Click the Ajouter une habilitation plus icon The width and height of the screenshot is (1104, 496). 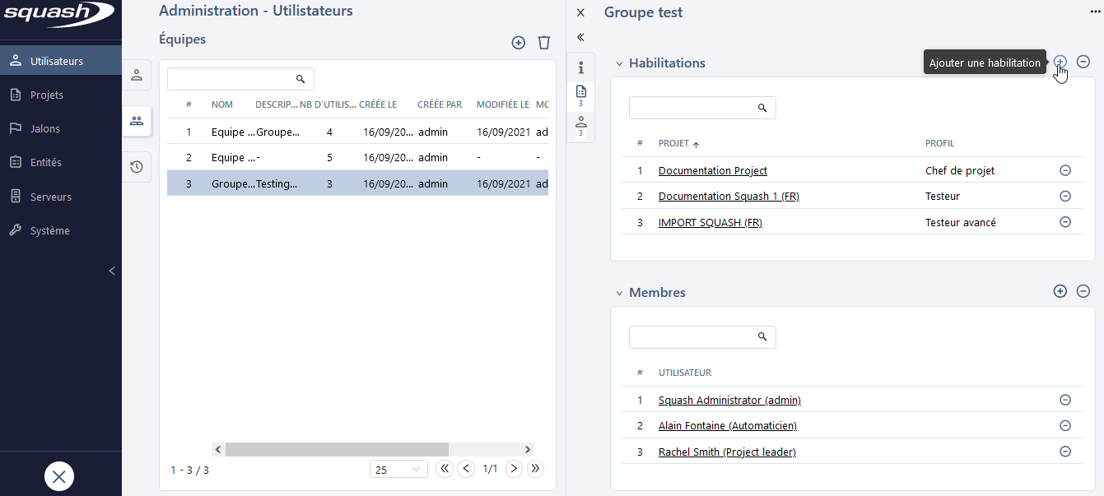tap(1060, 62)
